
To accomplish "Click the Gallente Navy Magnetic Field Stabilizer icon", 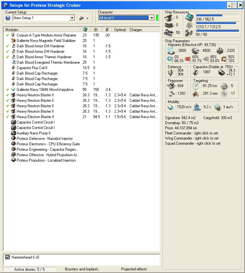I will point(13,40).
